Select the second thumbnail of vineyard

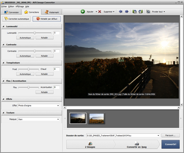point(96,118)
